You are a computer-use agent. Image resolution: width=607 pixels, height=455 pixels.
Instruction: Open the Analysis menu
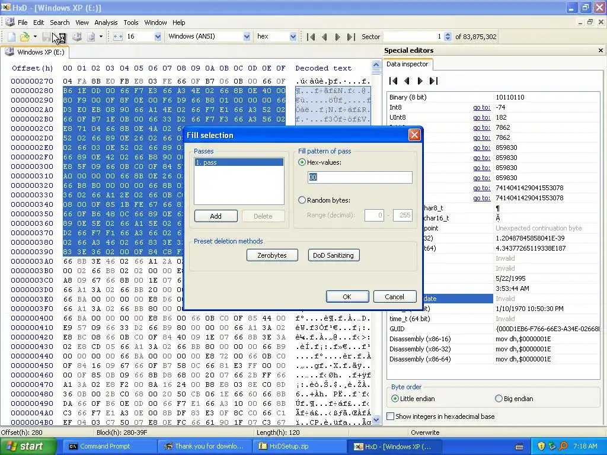106,23
